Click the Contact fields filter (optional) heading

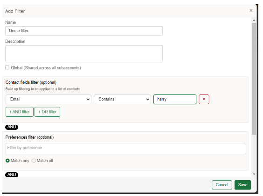click(x=31, y=82)
